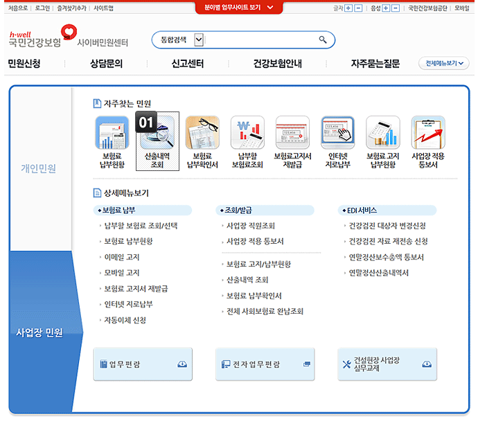Open 전체 사회보험료 완납조회 link

(265, 311)
